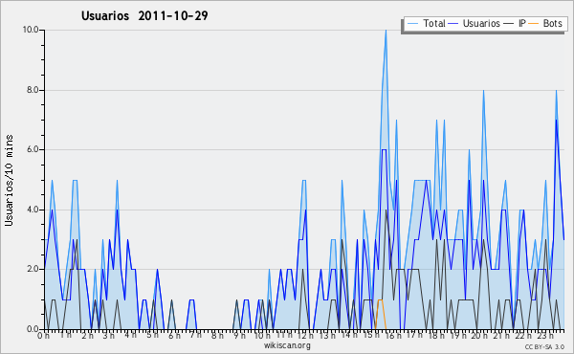Click the '12 h' x-axis label
The image size is (574, 354).
[x=305, y=336]
